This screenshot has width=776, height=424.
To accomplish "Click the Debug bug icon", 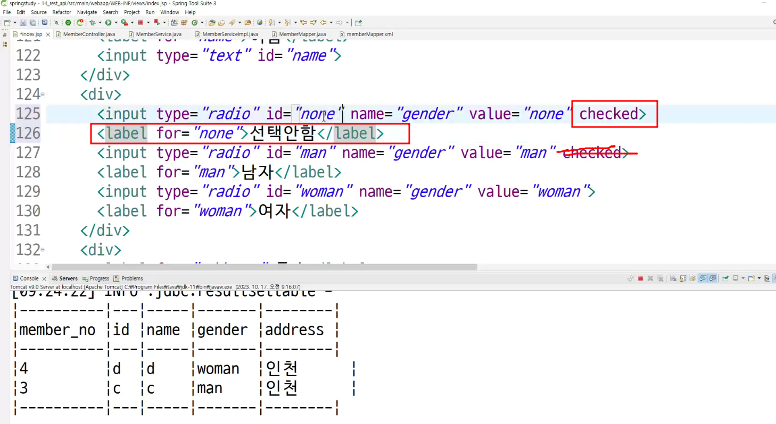I will click(93, 22).
